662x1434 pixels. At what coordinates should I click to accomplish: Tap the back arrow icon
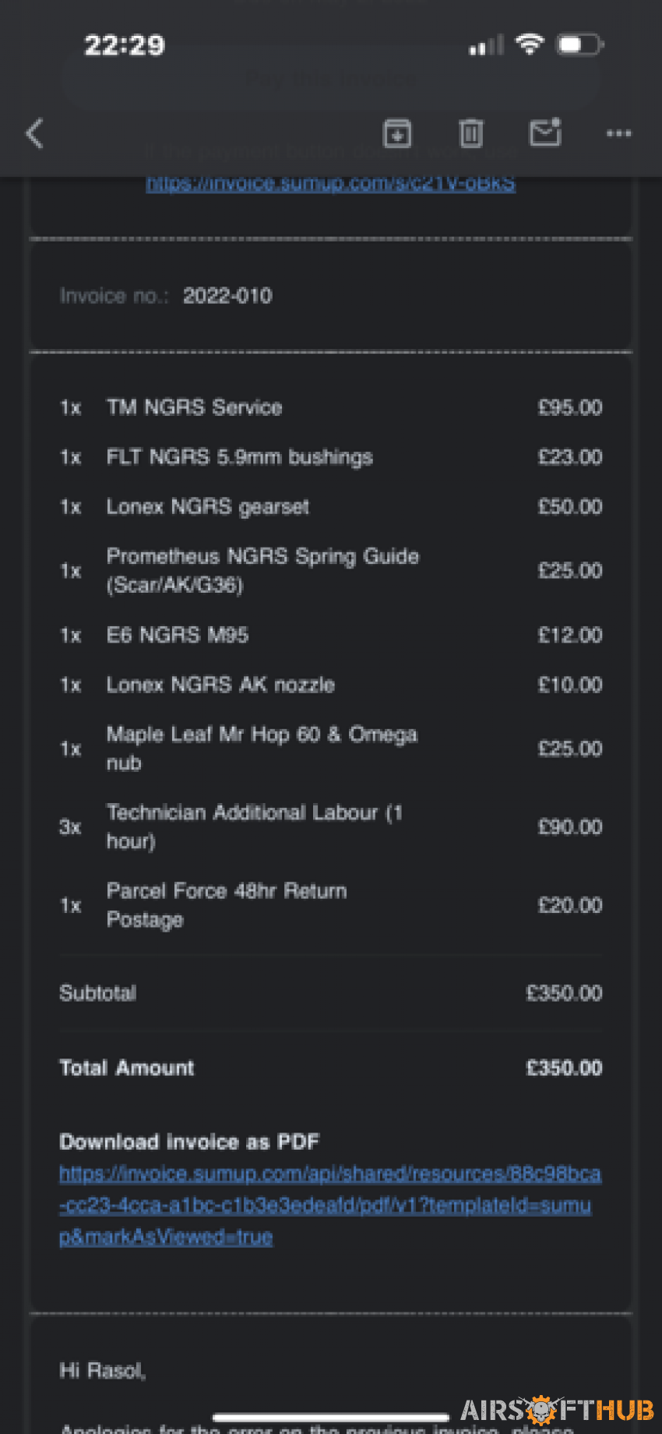[35, 133]
